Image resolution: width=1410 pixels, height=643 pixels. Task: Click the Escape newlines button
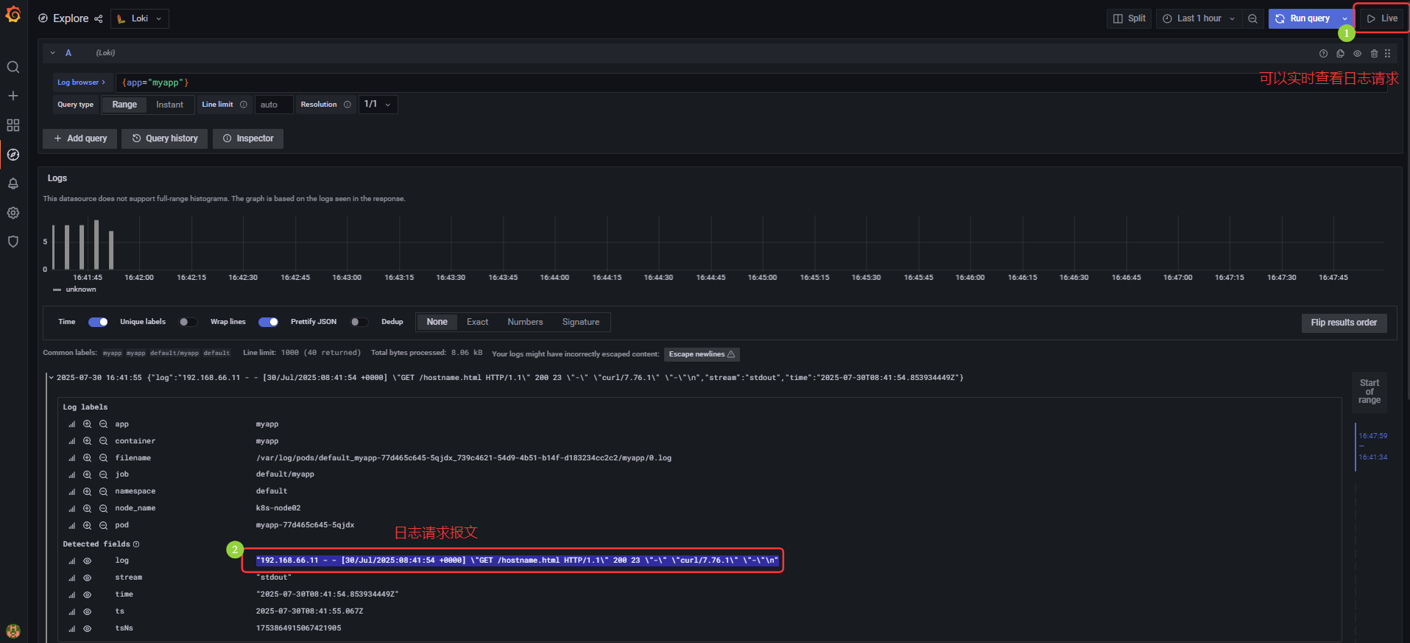click(702, 354)
